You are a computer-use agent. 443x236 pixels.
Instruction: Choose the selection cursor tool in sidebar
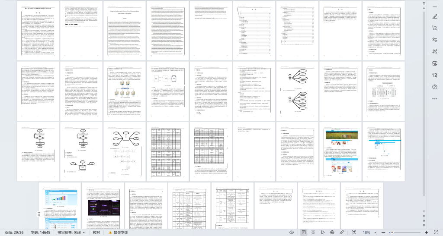pyautogui.click(x=434, y=28)
